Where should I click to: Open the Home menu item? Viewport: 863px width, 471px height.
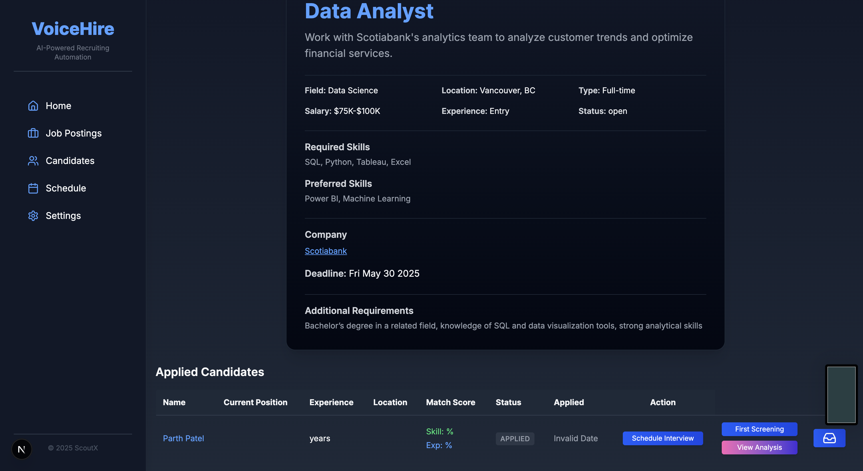tap(58, 106)
